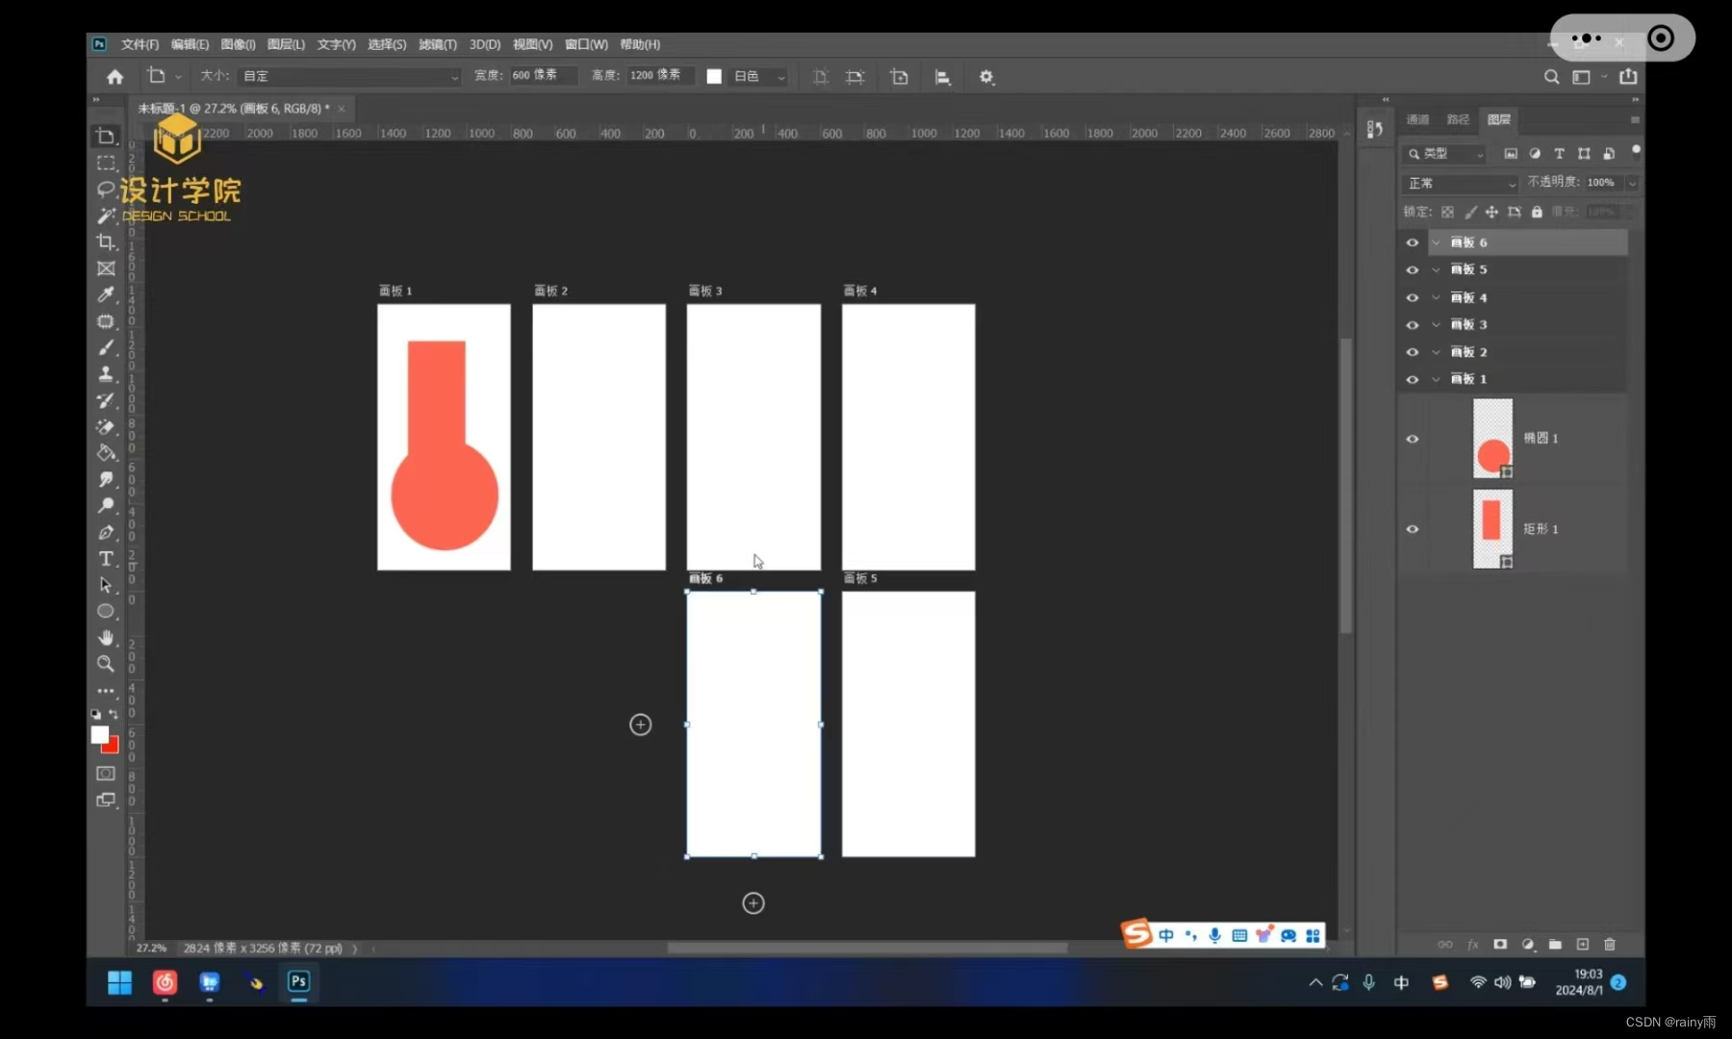Viewport: 1732px width, 1039px height.
Task: Switch to the 通道 tab
Action: pyautogui.click(x=1417, y=119)
